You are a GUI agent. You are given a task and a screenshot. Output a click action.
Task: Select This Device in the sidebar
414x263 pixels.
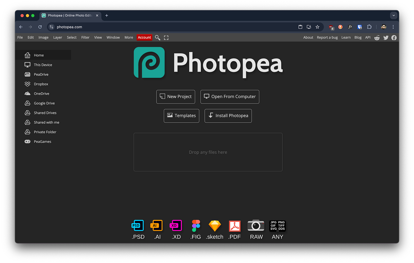(x=43, y=65)
